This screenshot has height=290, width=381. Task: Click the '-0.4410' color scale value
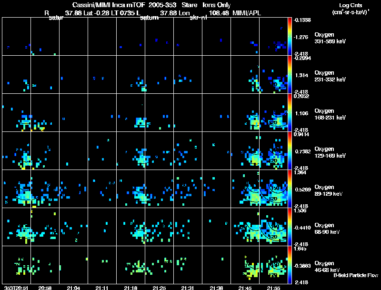tap(302, 228)
